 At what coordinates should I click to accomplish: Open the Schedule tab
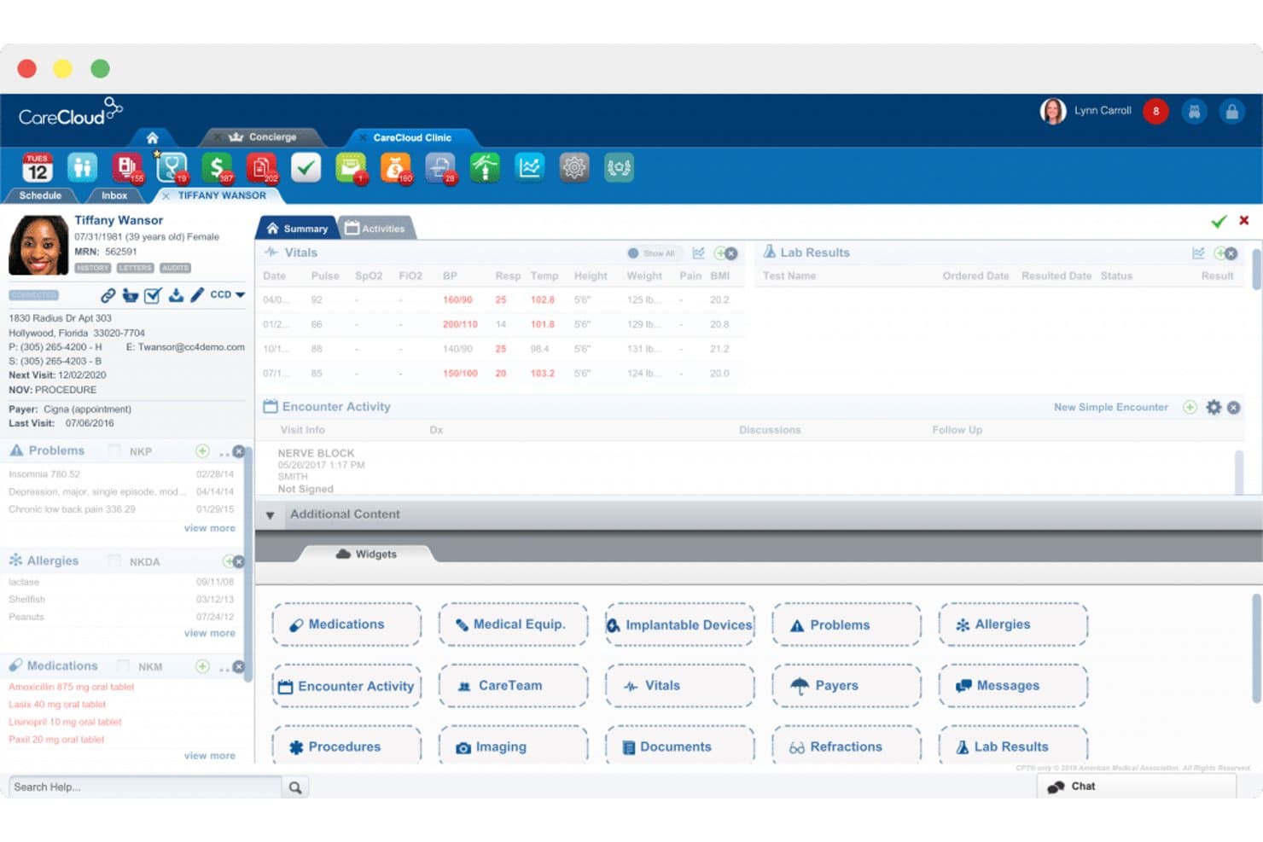click(40, 195)
